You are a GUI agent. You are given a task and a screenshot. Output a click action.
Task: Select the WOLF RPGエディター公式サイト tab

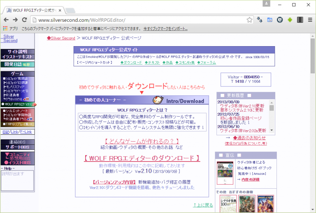click(33, 10)
